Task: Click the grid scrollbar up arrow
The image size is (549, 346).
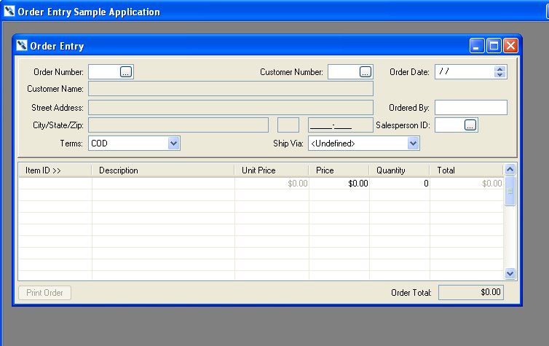Action: pos(510,170)
